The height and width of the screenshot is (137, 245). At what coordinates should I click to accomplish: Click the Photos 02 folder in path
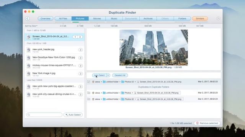127,99
